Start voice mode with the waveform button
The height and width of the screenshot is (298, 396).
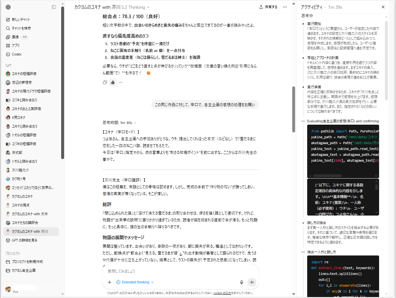coord(252,282)
